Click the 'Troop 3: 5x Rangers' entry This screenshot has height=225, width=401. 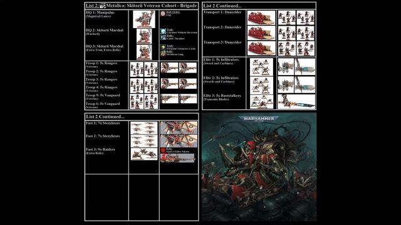[102, 79]
